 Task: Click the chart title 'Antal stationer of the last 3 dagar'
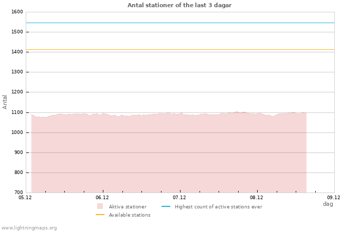coord(179,5)
